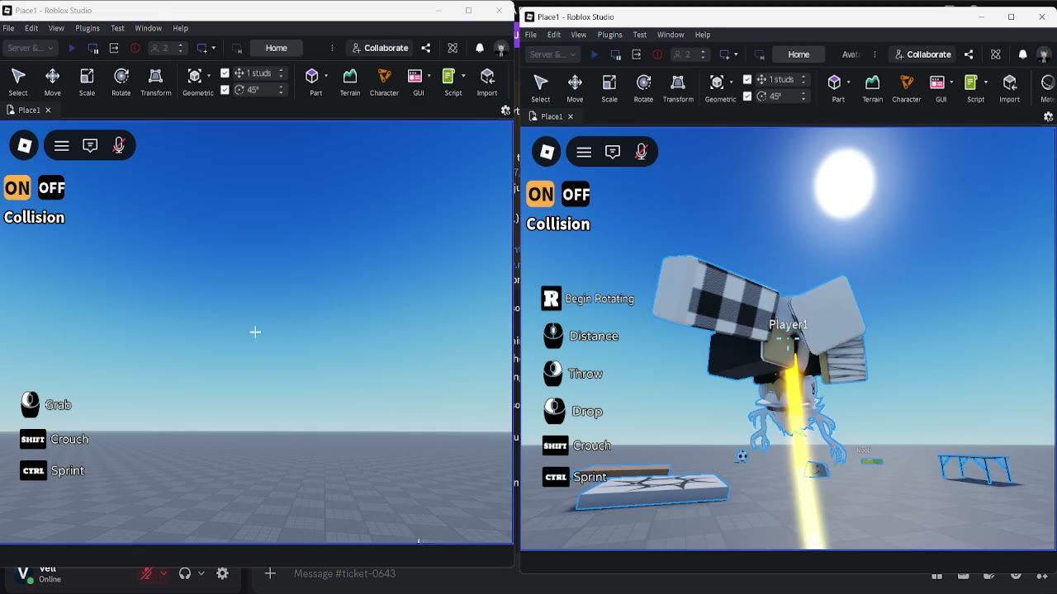The height and width of the screenshot is (594, 1057).
Task: Insert a Part in right window
Action: click(834, 87)
